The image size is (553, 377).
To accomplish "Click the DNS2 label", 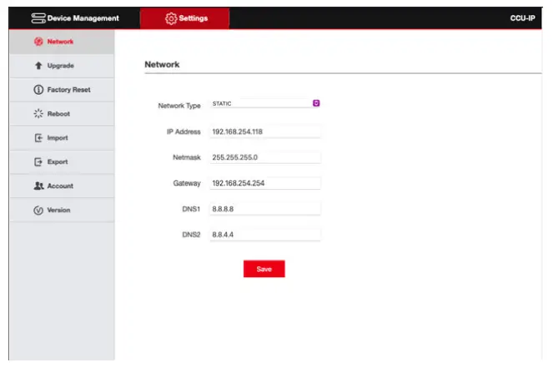I will click(191, 235).
